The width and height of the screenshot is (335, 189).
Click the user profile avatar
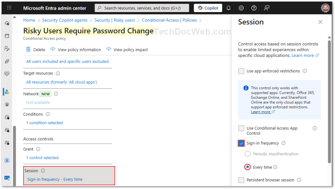(x=325, y=8)
